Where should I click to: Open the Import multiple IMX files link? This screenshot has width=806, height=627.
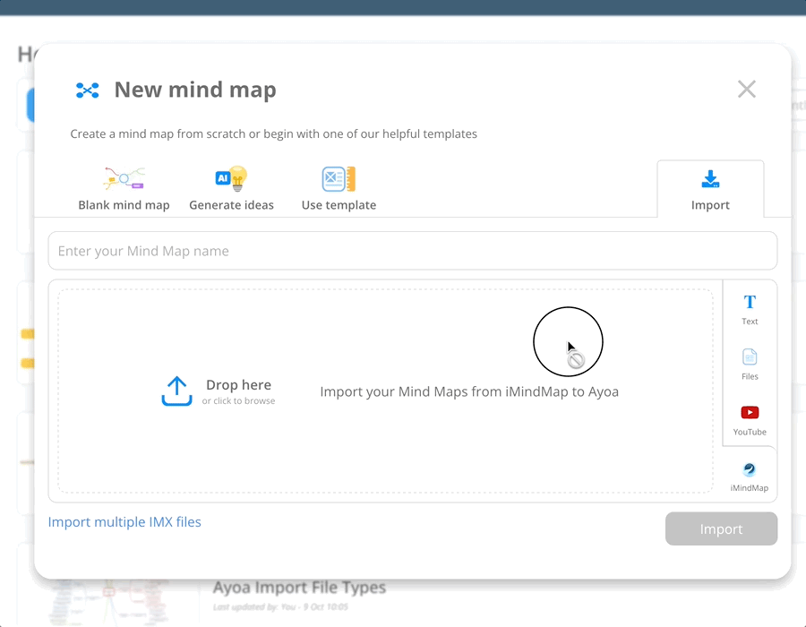(x=124, y=521)
